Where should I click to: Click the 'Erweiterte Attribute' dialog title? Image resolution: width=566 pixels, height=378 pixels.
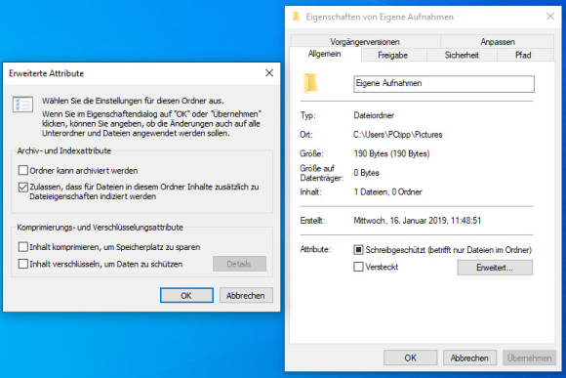46,73
